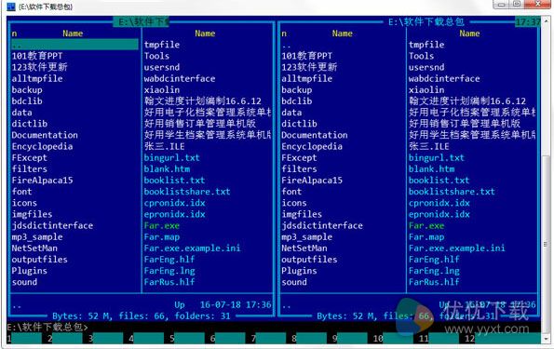
Task: Select FireAlpaca15 folder in left panel
Action: point(42,181)
